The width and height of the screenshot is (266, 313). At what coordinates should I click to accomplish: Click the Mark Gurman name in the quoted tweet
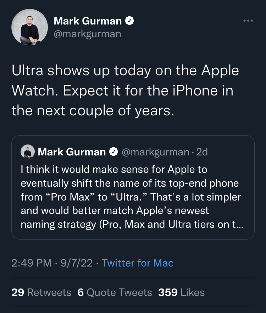click(x=72, y=152)
